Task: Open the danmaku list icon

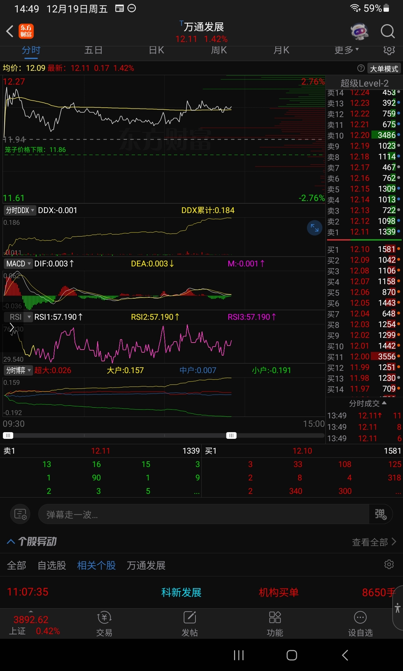Action: coord(20,514)
